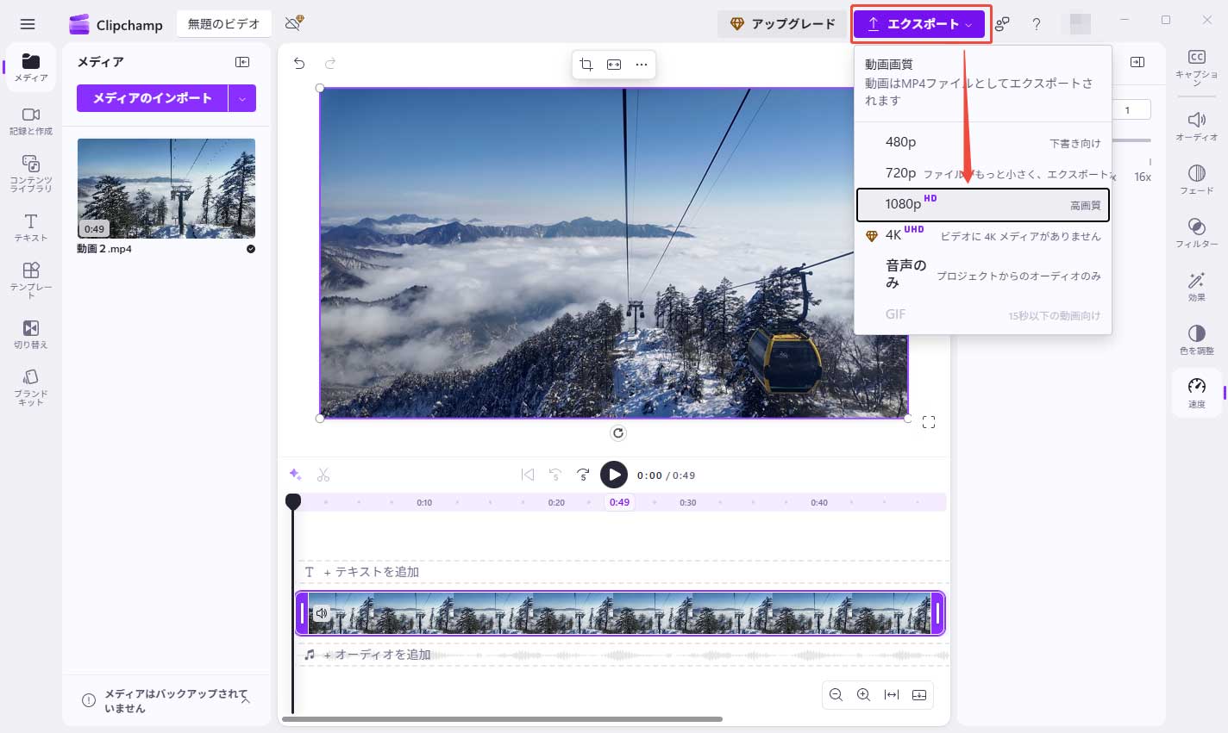Click the アップグレード button
Image resolution: width=1228 pixels, height=733 pixels.
click(x=782, y=24)
